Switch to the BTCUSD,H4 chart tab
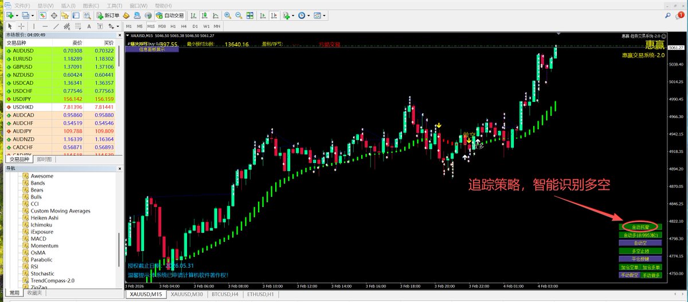The image size is (688, 302). [x=224, y=294]
